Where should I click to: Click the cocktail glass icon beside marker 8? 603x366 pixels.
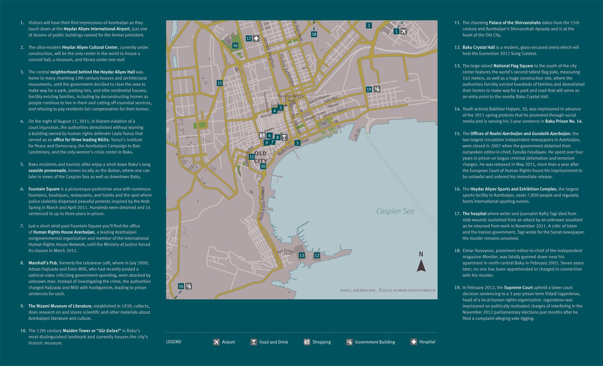coord(284,137)
